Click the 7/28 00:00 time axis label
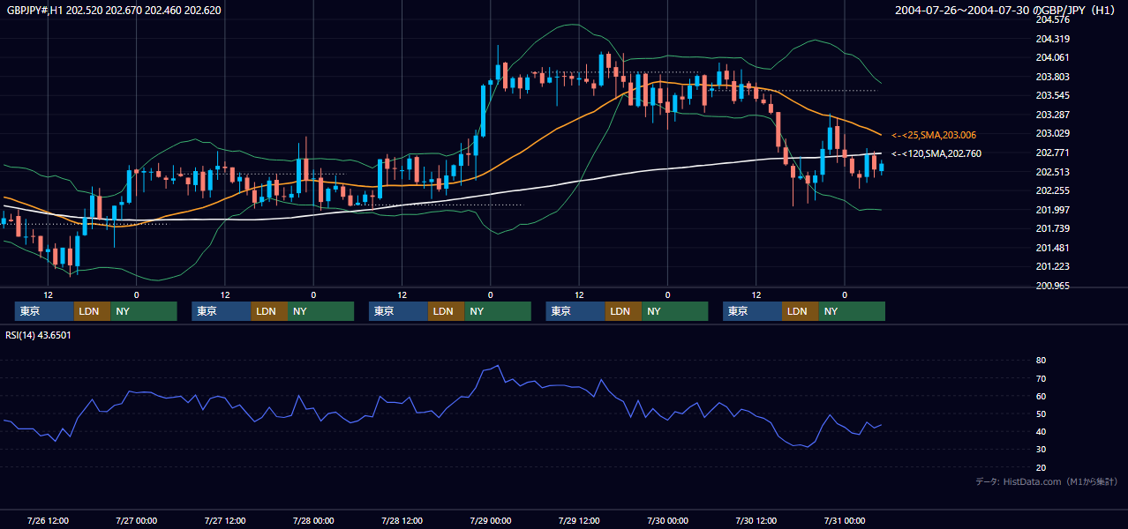The image size is (1128, 529). click(x=313, y=520)
